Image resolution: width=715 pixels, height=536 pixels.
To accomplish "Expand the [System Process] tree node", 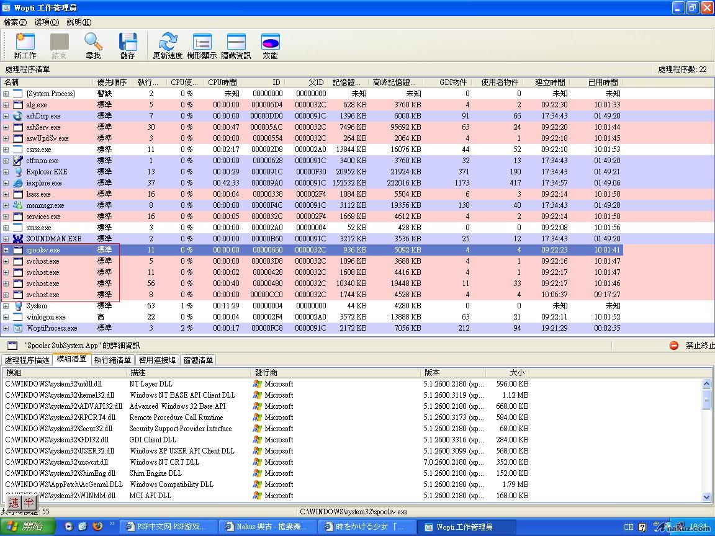I will 6,94.
